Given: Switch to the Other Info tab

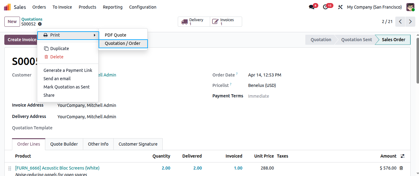Looking at the screenshot, I should pos(98,144).
